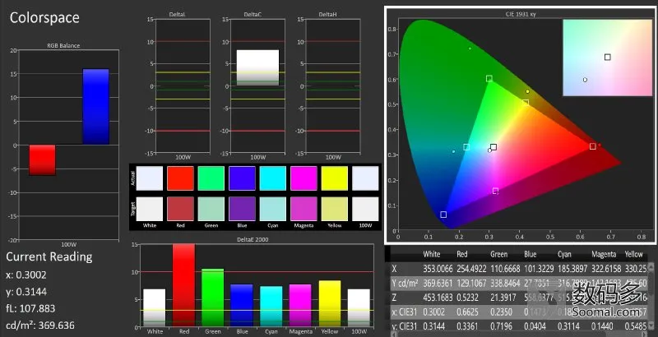This screenshot has width=658, height=337.
Task: Select the Magenta bar in DeltaE 2000 chart
Action: 300,306
